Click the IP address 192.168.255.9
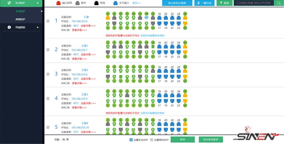 tap(80, 99)
